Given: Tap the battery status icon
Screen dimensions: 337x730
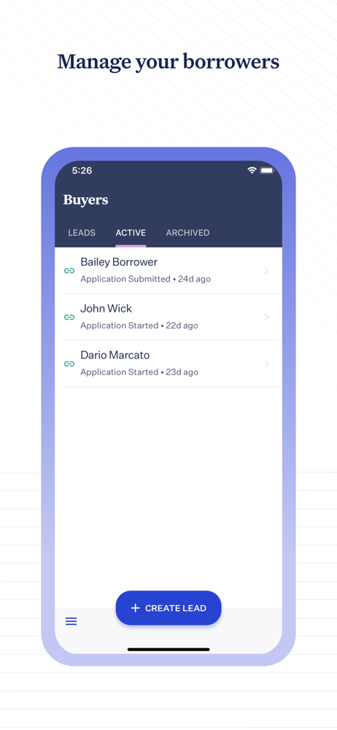Looking at the screenshot, I should click(x=267, y=170).
